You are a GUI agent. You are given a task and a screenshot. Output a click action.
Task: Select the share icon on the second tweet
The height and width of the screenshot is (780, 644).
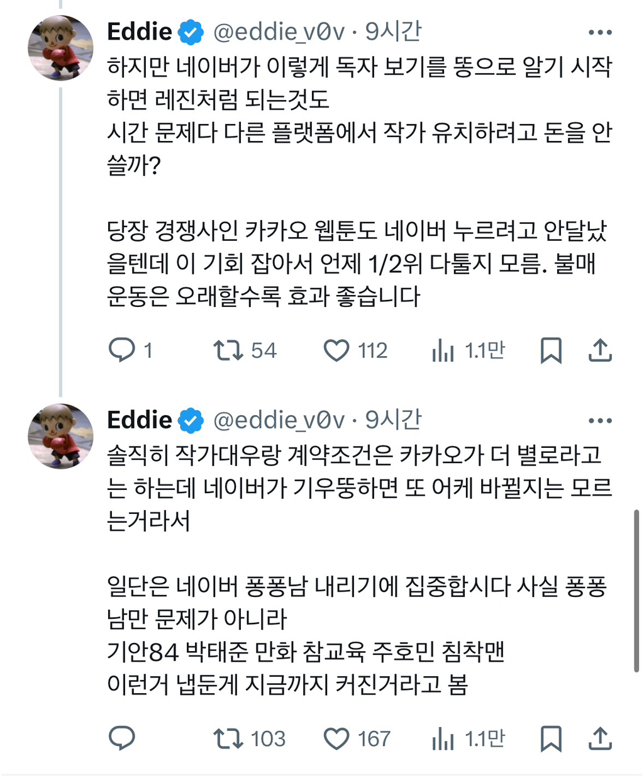[601, 739]
